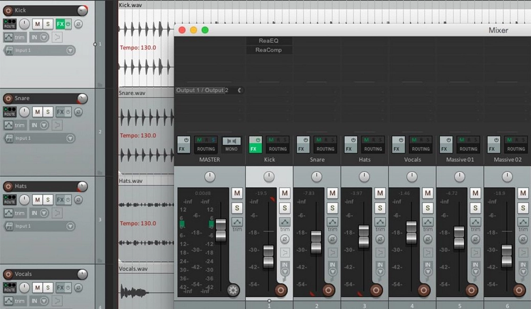
Task: Open Snare track envelope button
Action: tap(8, 125)
